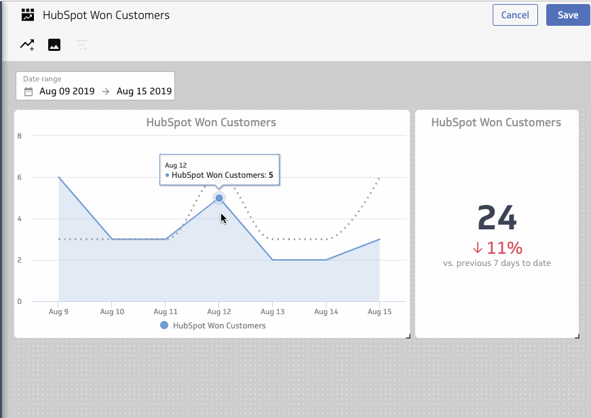
Task: Click the big 24 metric value
Action: [496, 218]
